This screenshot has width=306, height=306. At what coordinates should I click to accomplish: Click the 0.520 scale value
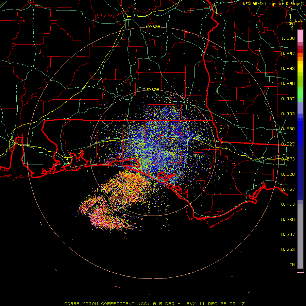click(288, 174)
